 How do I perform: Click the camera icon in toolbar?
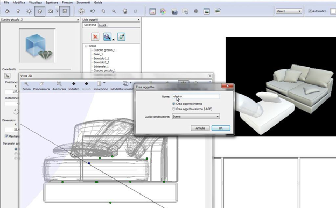click(x=51, y=11)
